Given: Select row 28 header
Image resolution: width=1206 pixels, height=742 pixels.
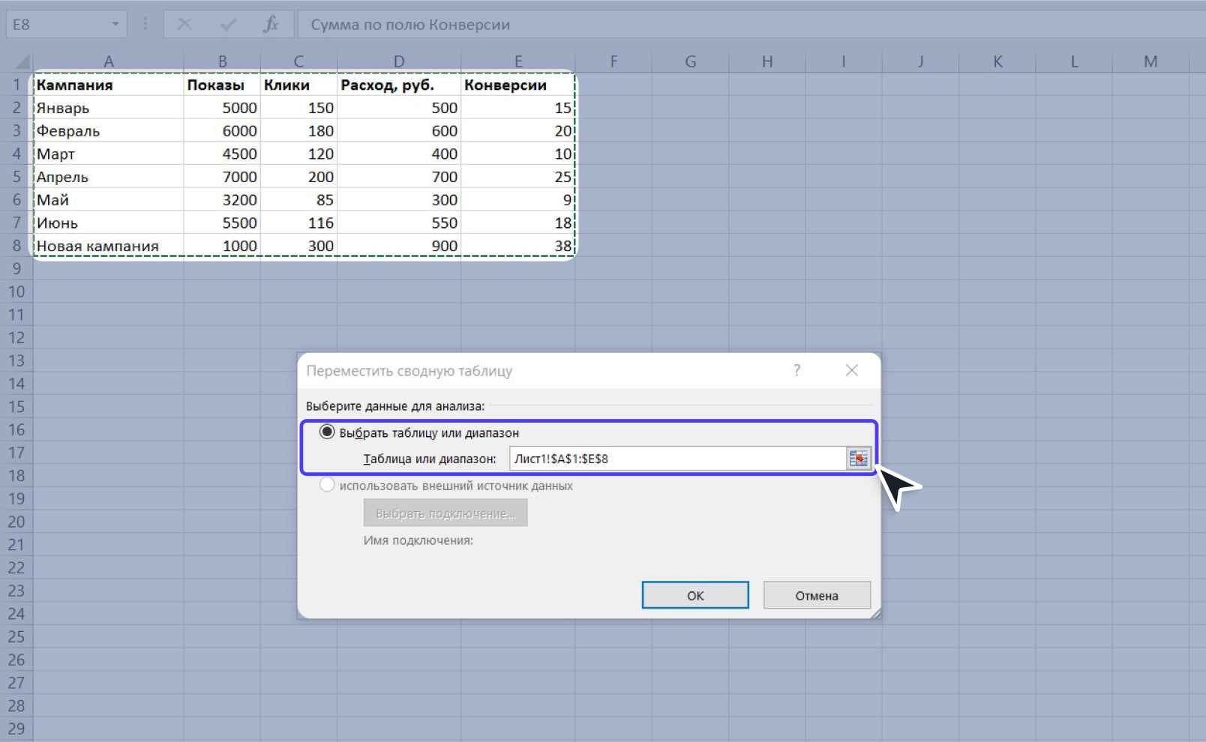Looking at the screenshot, I should [16, 706].
